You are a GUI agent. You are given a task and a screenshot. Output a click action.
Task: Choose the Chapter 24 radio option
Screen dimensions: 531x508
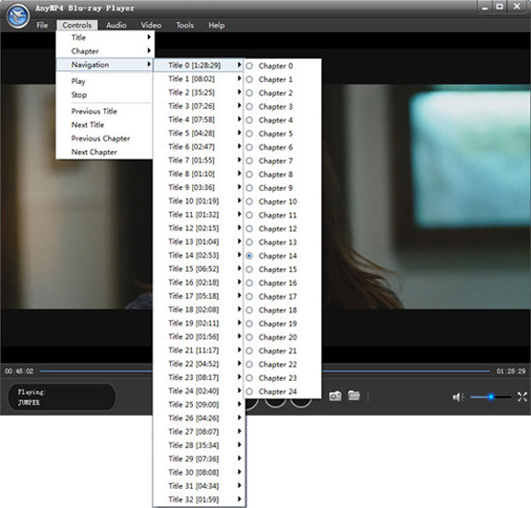pos(249,392)
